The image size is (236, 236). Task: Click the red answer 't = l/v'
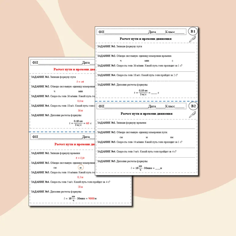point(80,158)
